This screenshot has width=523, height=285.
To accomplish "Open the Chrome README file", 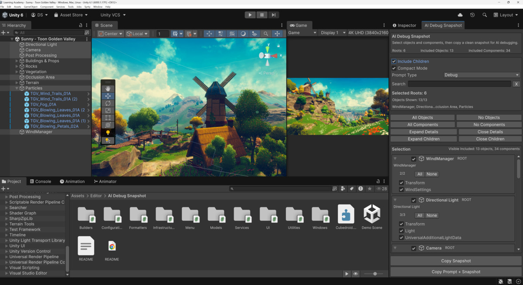I will tap(112, 249).
